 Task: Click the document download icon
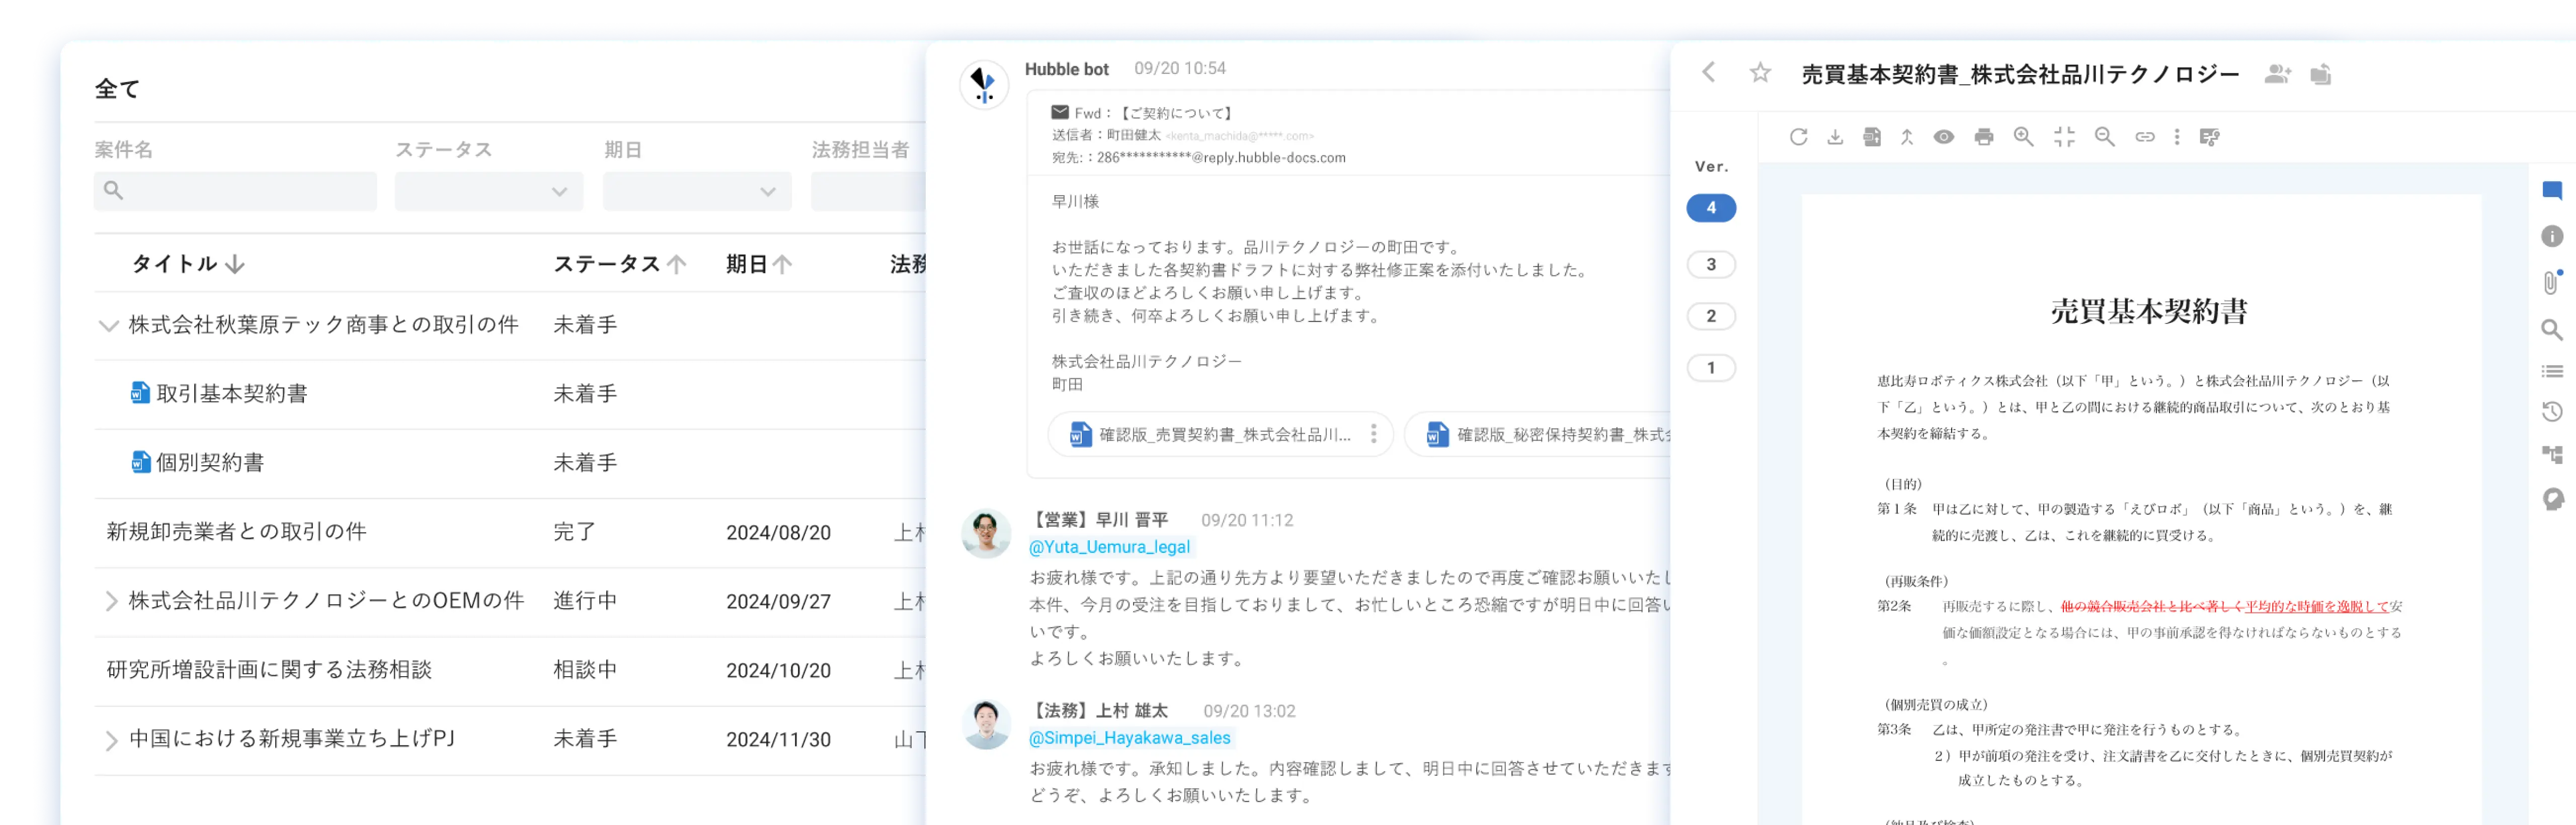(1835, 137)
